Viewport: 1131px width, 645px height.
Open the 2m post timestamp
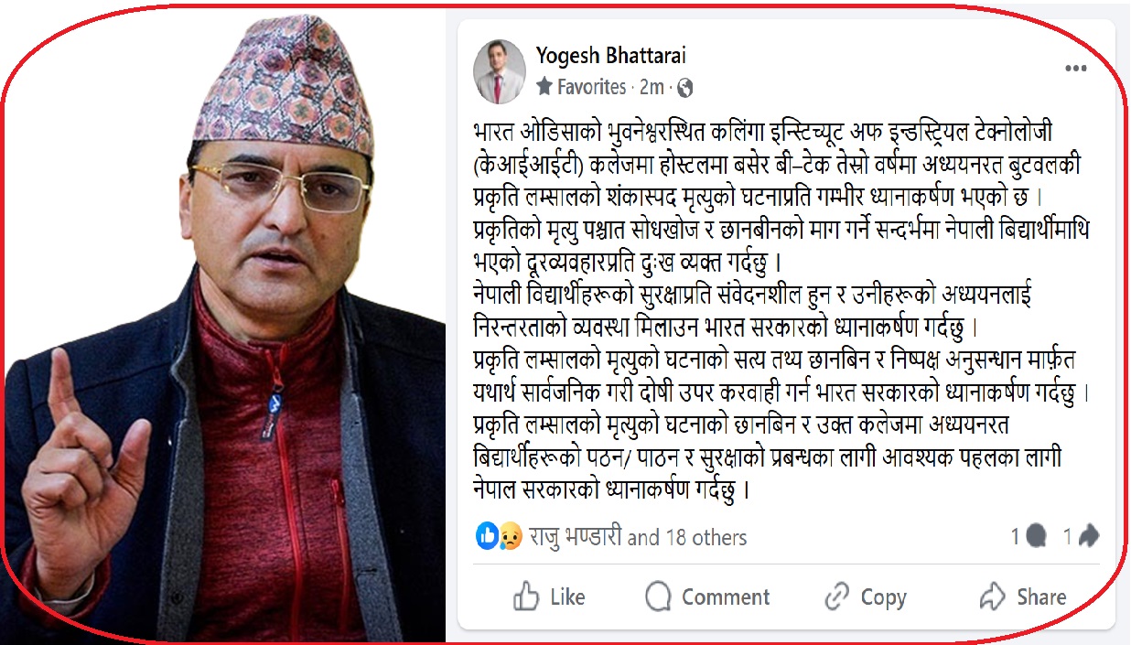[x=651, y=88]
